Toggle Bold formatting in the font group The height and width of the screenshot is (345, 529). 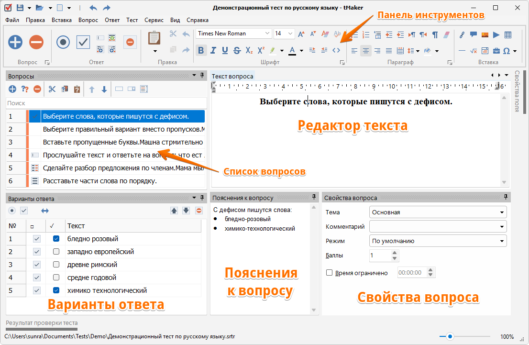(x=201, y=50)
